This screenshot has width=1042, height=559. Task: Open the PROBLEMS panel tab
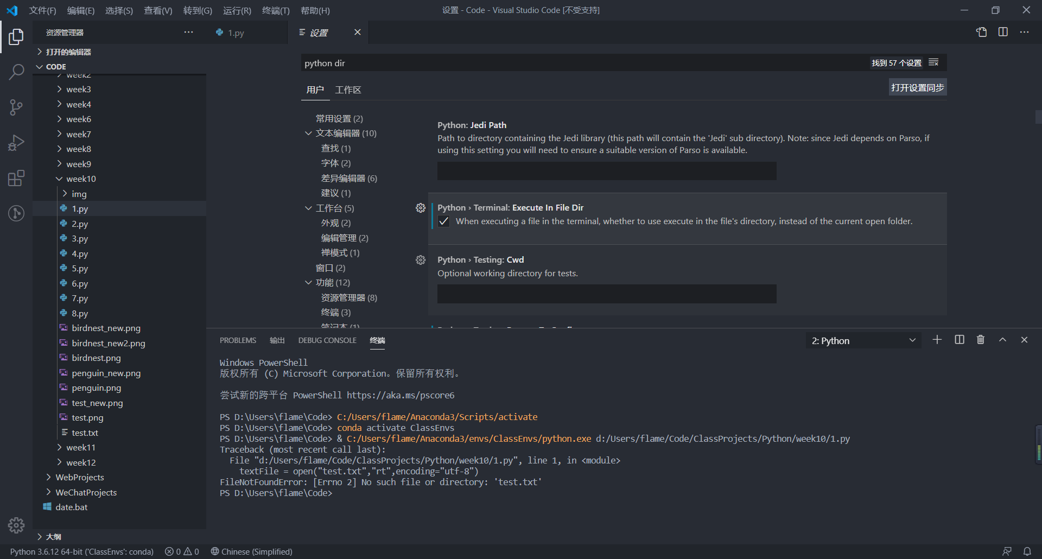tap(238, 340)
